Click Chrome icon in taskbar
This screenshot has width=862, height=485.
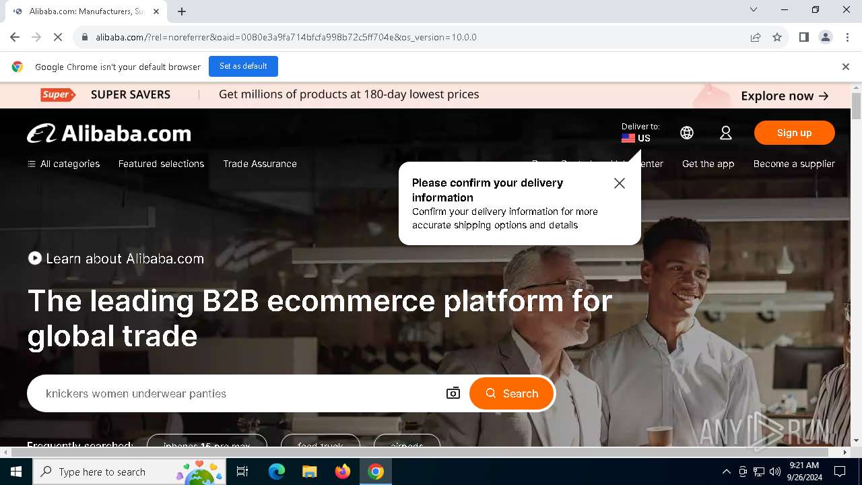tap(376, 472)
